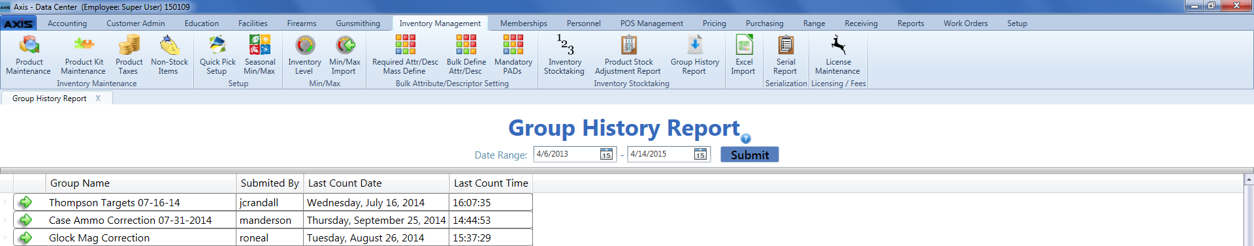This screenshot has width=1254, height=246.
Task: Open License Maintenance tool
Action: 837,55
